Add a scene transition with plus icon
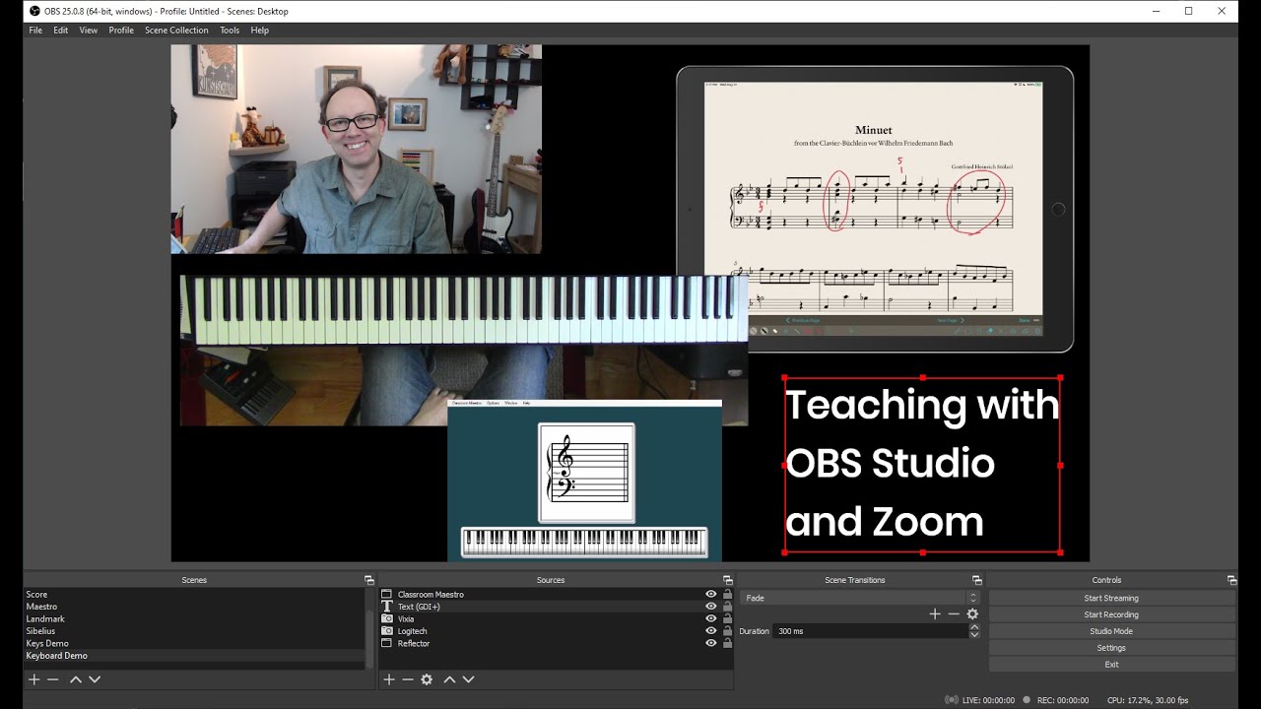1261x709 pixels. (935, 613)
